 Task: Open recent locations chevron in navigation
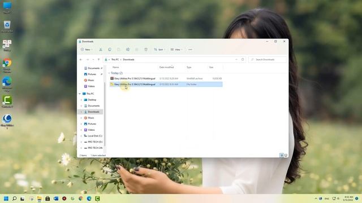click(x=93, y=60)
